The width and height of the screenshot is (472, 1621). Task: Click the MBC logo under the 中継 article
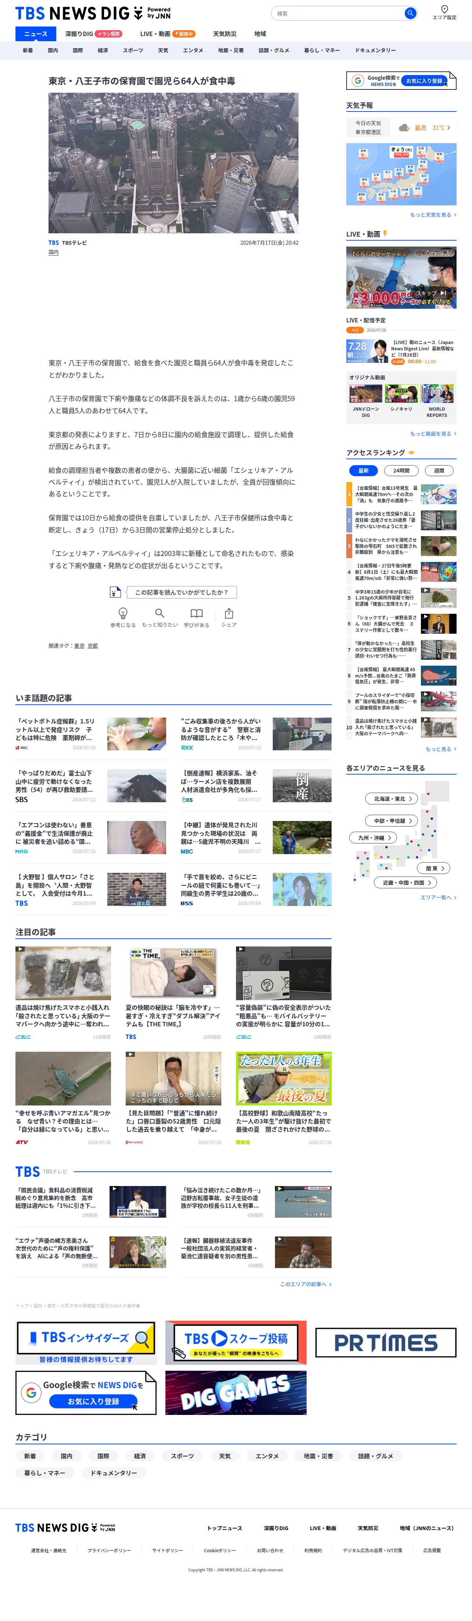pos(187,852)
